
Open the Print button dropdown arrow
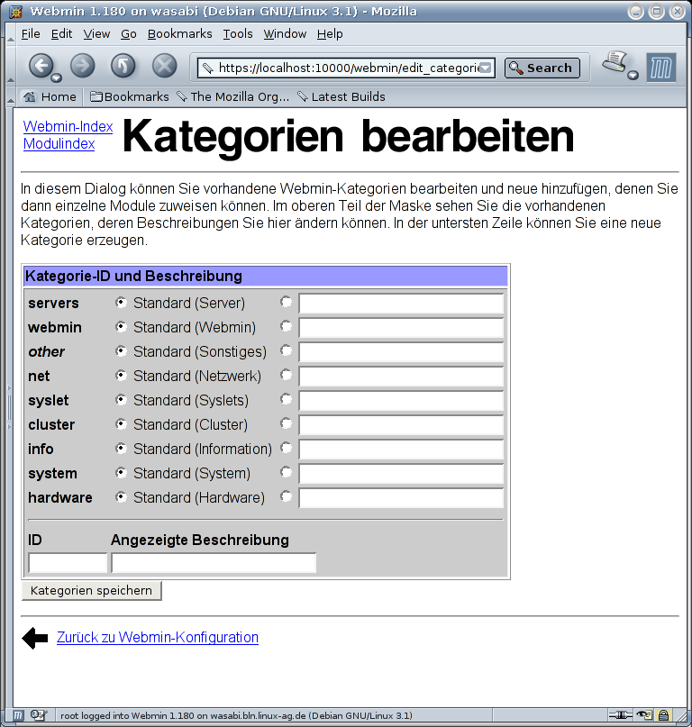pos(633,75)
